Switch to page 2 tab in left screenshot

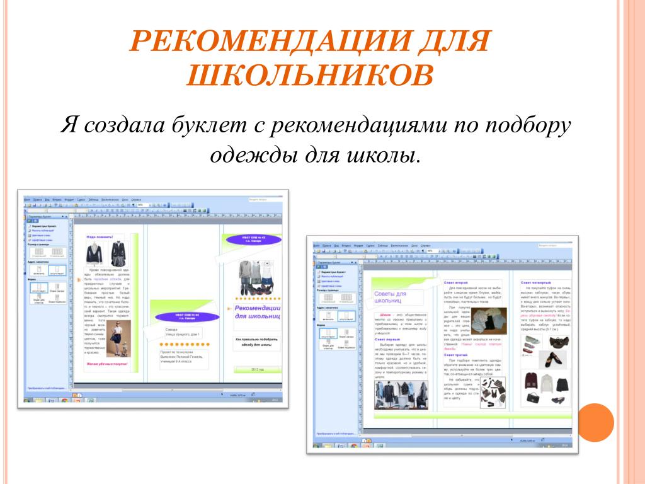tap(80, 396)
